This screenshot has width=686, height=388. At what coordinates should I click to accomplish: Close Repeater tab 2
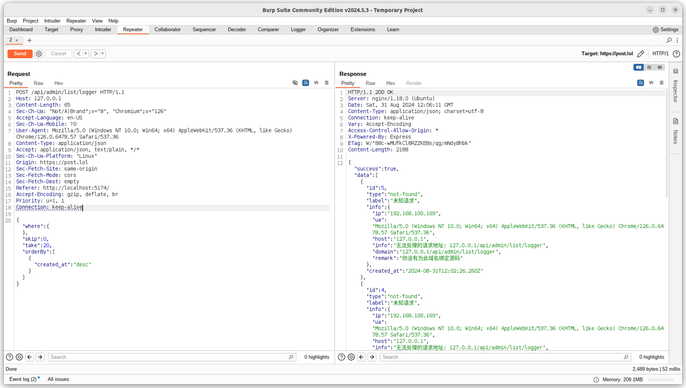point(17,40)
